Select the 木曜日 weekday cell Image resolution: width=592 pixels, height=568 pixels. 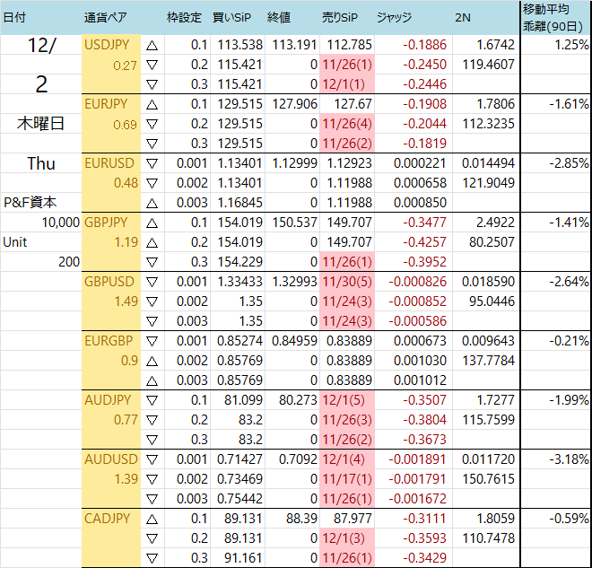(40, 124)
